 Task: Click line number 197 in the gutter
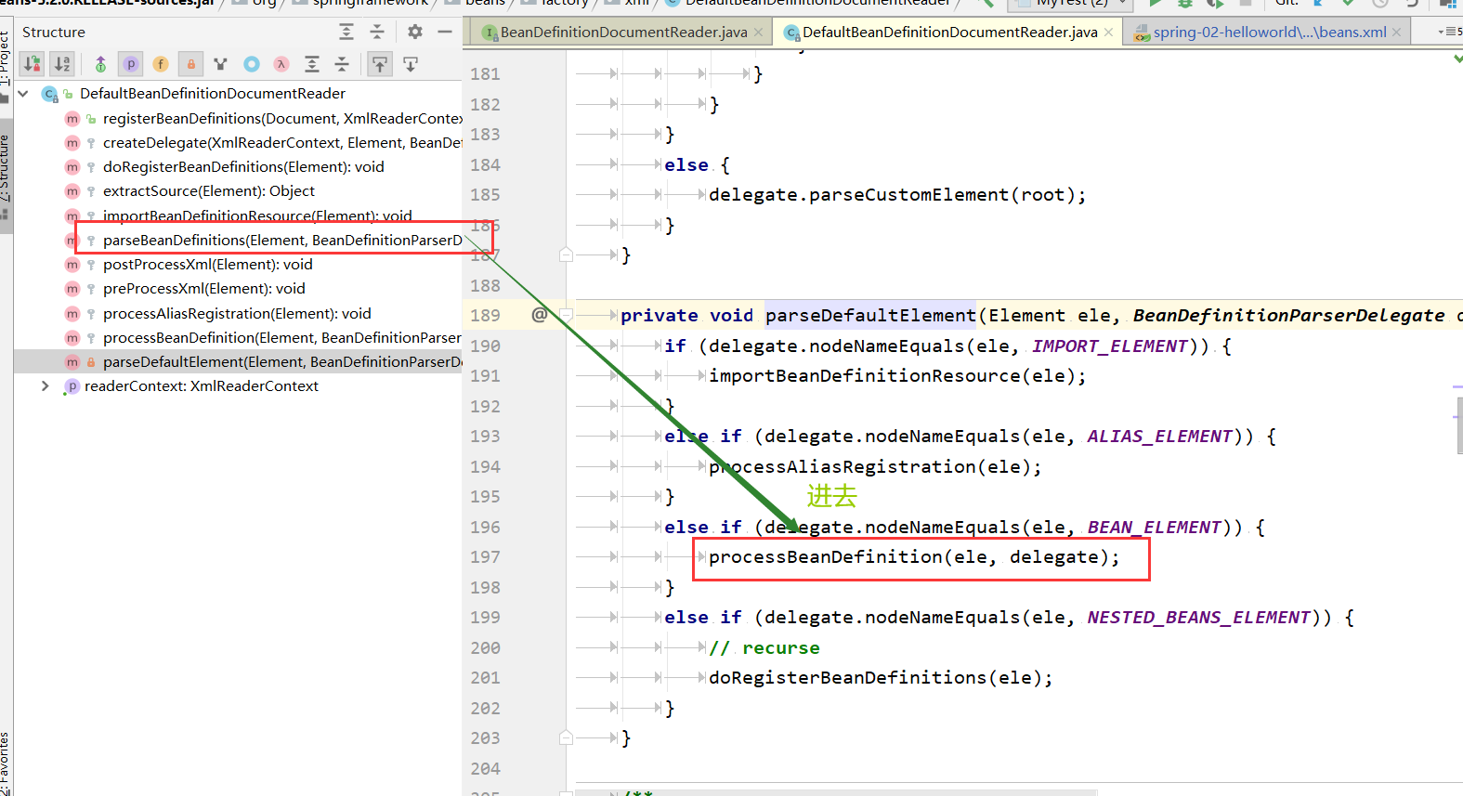[x=485, y=557]
